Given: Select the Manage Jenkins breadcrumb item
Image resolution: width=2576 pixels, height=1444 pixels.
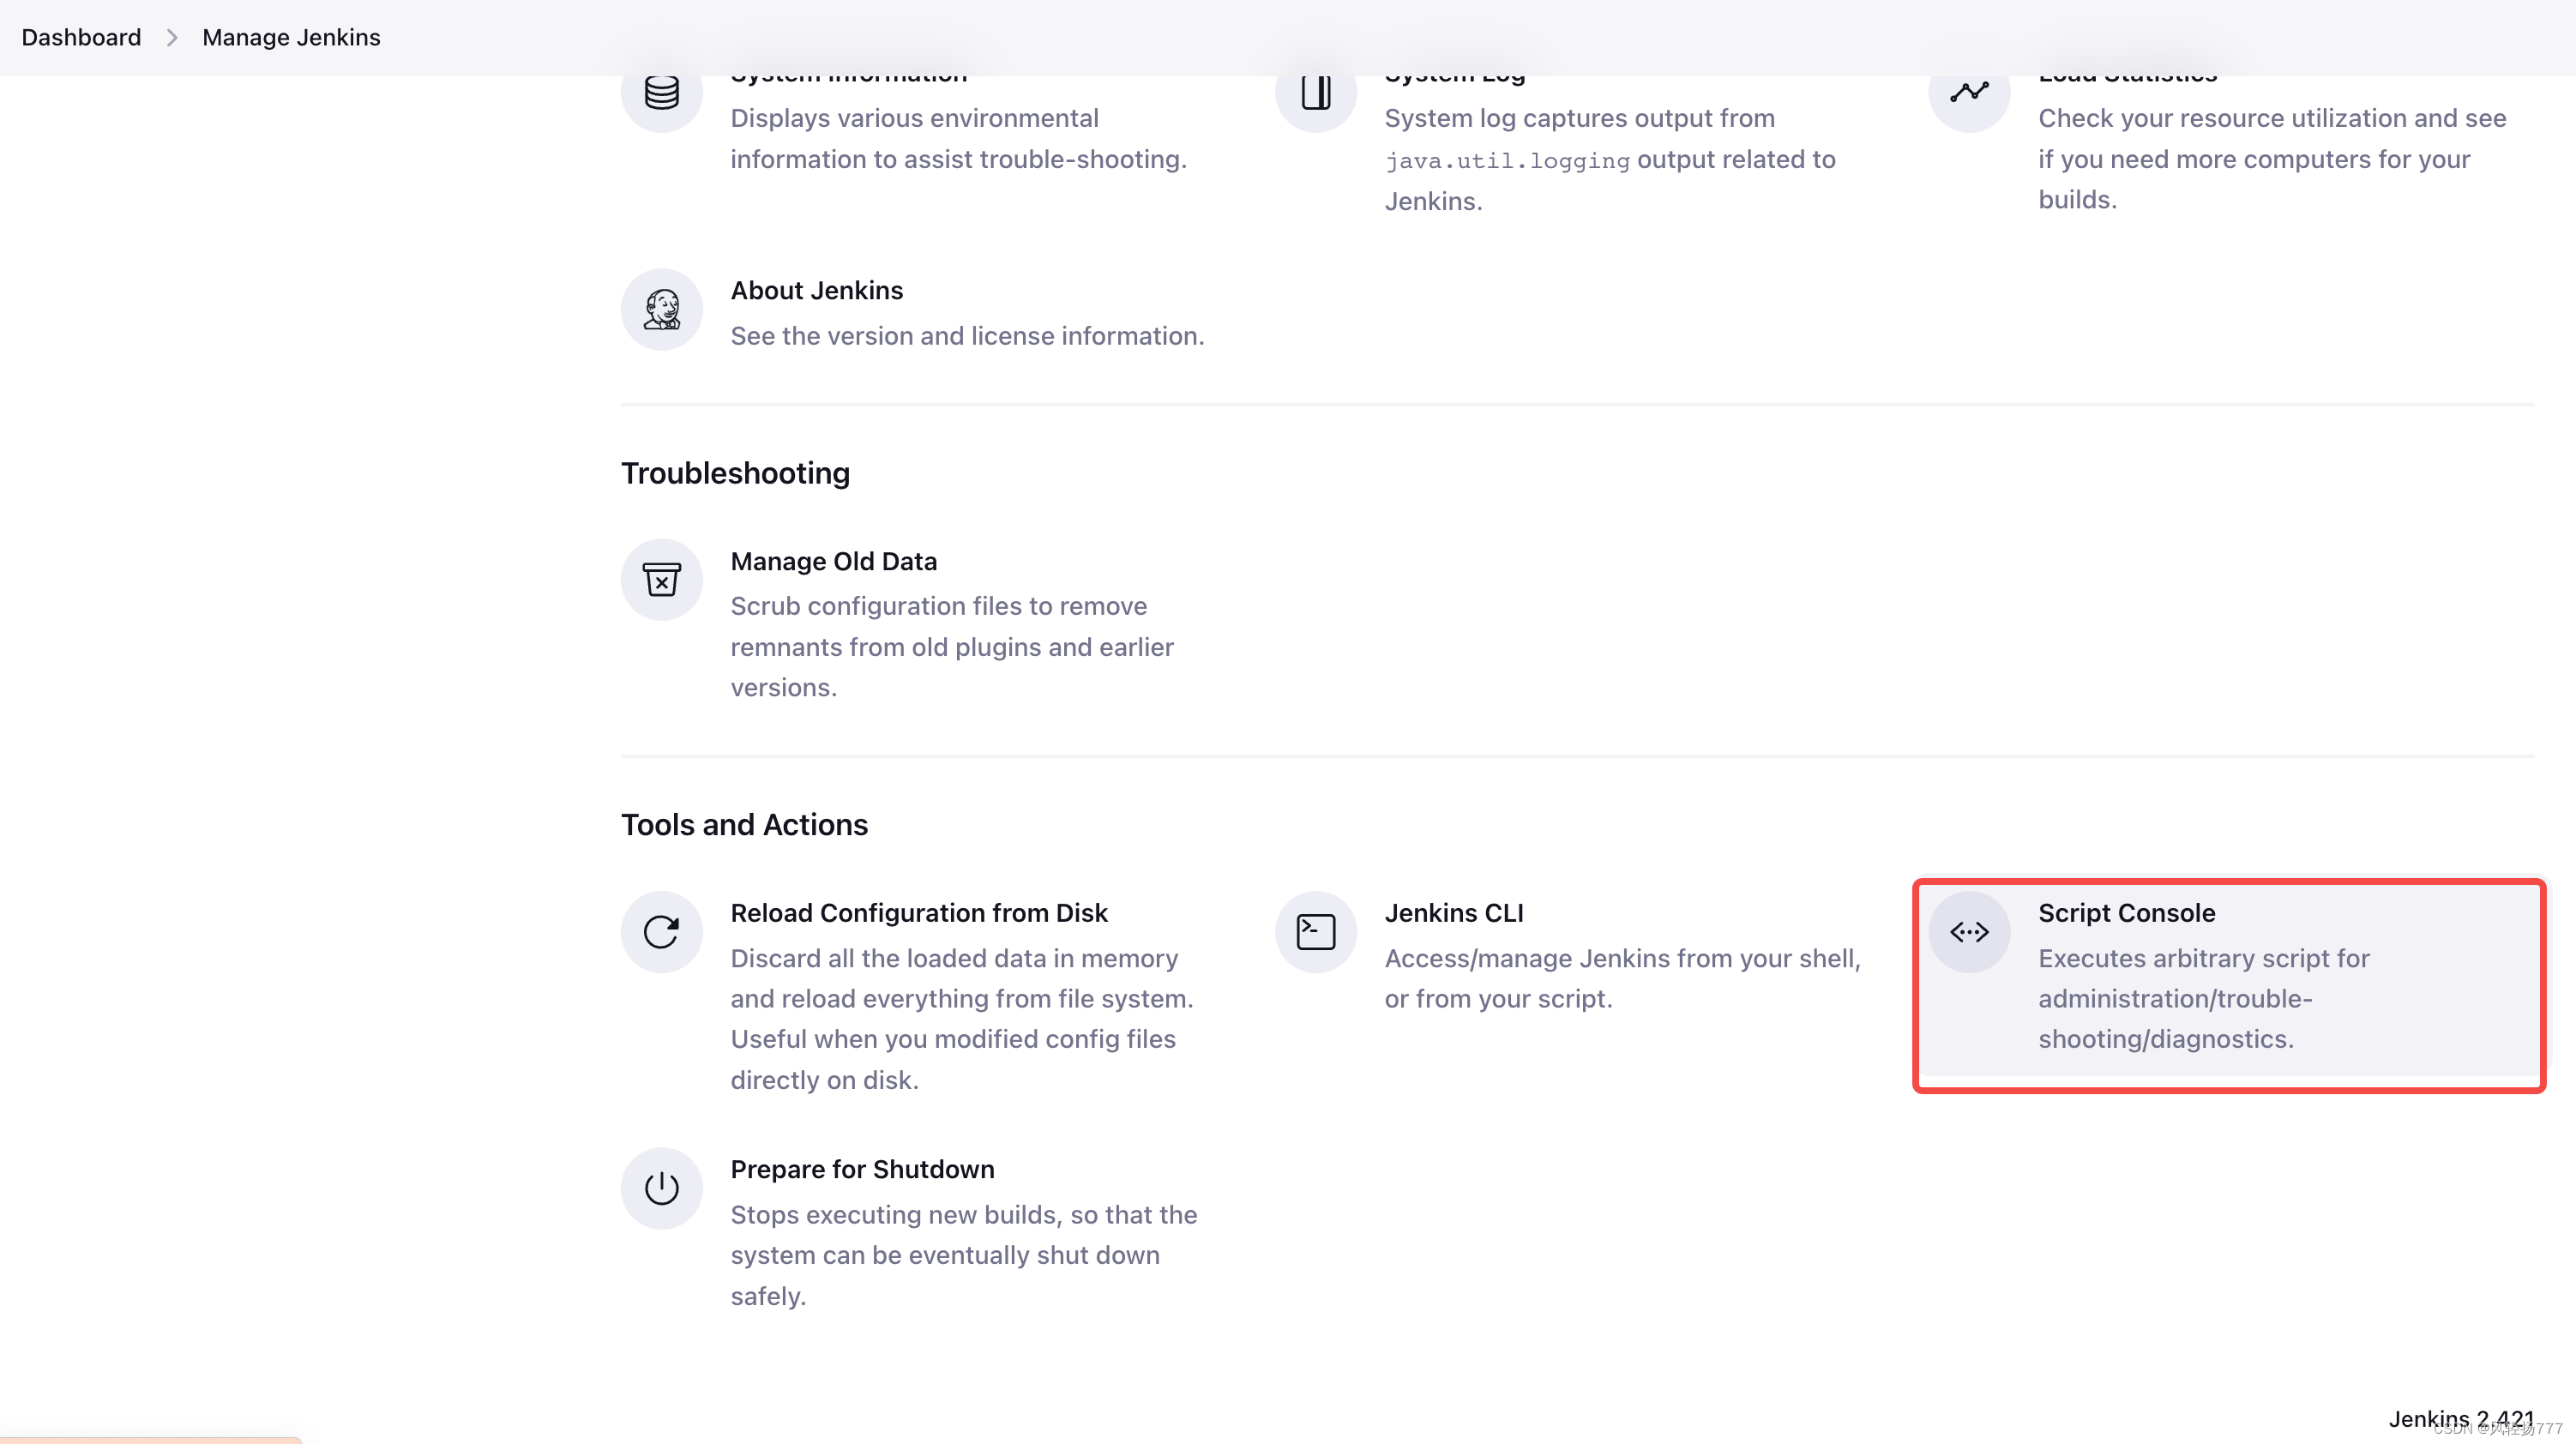Looking at the screenshot, I should [x=291, y=37].
